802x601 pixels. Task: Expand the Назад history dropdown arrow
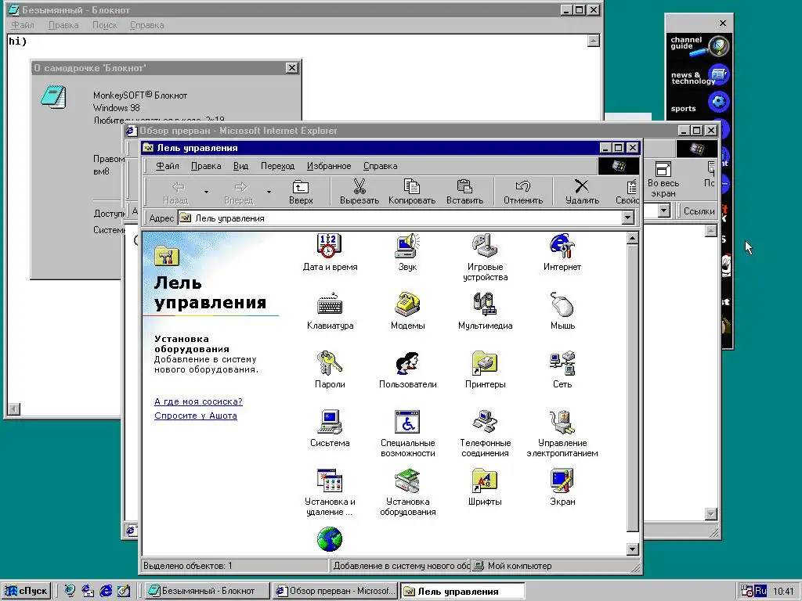pos(206,193)
